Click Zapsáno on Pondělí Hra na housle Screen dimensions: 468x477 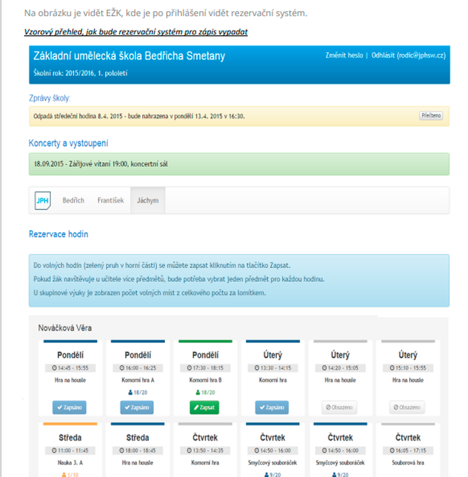click(x=69, y=407)
